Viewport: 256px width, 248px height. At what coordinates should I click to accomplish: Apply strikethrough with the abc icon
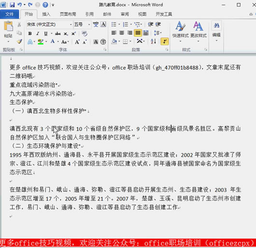coord(58,34)
